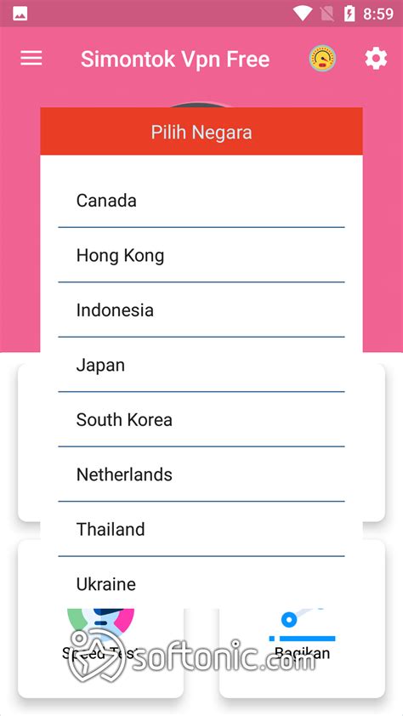
Task: Tap the Pilih Negara dialog header
Action: [201, 132]
